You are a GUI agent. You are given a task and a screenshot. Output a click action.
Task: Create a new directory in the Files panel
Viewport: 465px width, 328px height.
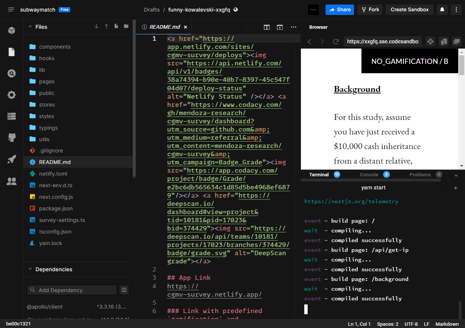tap(126, 27)
